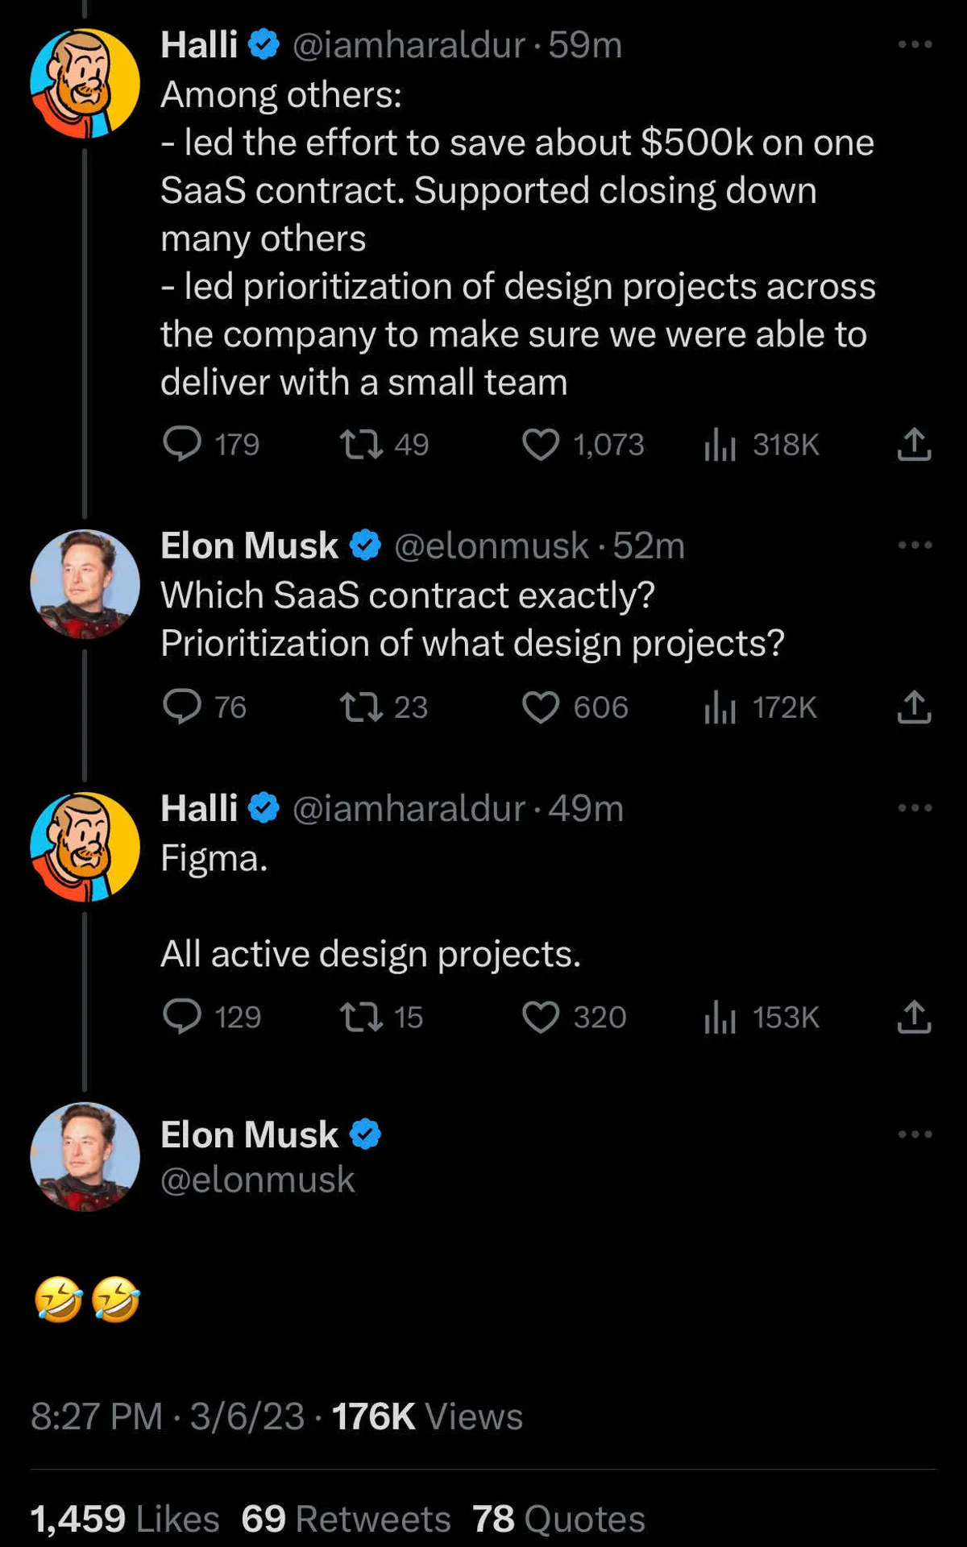The height and width of the screenshot is (1547, 967).
Task: Open more options on Halli's first tweet
Action: click(915, 44)
